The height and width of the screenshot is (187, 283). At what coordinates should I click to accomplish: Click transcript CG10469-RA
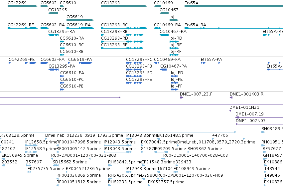(x=167, y=25)
